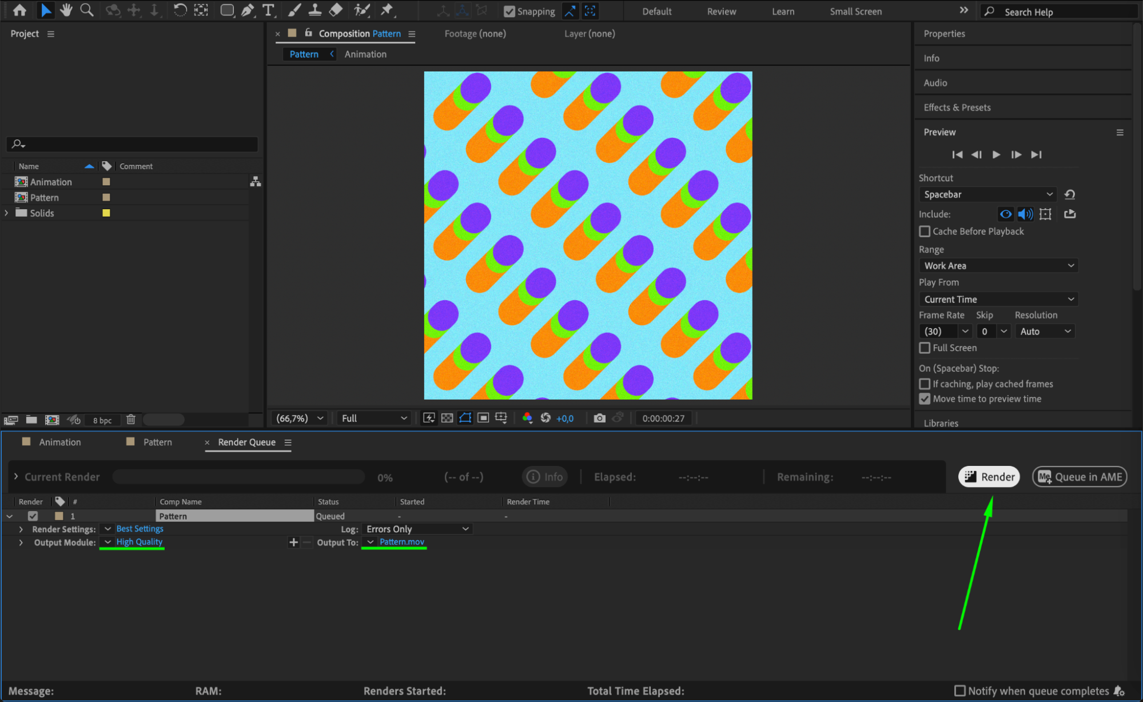This screenshot has height=702, width=1143.
Task: Take a snapshot with camera icon
Action: (599, 418)
